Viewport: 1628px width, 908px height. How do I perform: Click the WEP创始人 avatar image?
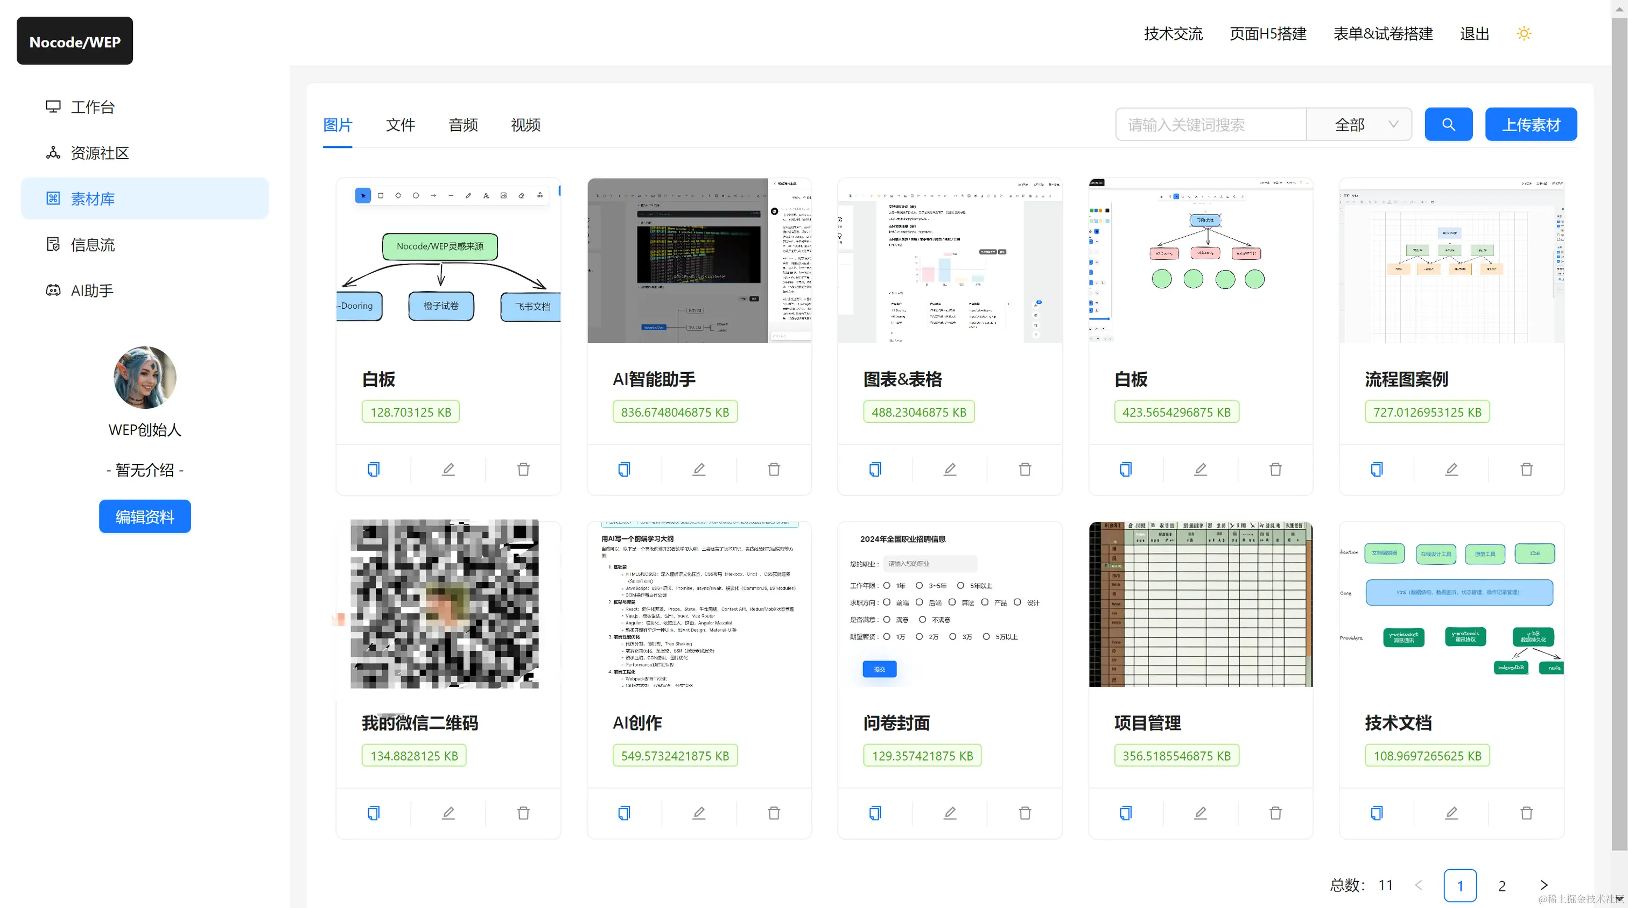(145, 377)
